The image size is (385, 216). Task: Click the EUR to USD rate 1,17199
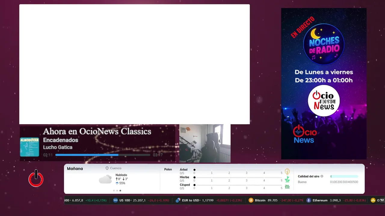tap(208, 200)
